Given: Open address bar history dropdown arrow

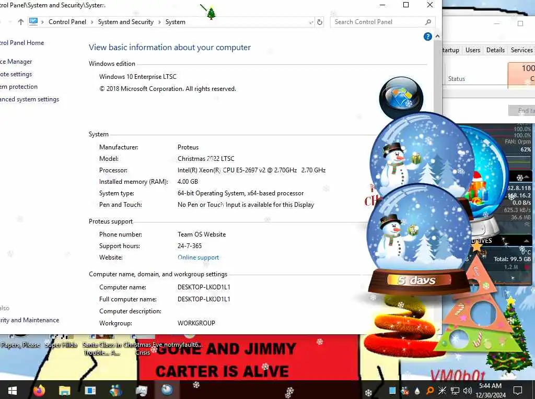Looking at the screenshot, I should pyautogui.click(x=311, y=22).
